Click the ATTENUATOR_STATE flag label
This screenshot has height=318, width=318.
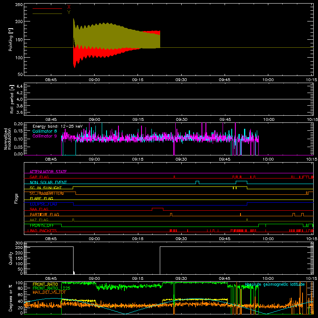click(x=48, y=172)
